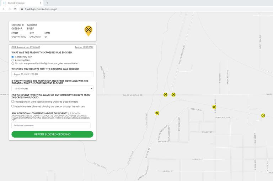The image size is (273, 181).
Task: Click the Ponderosa Dr map label
Action: click(223, 118)
